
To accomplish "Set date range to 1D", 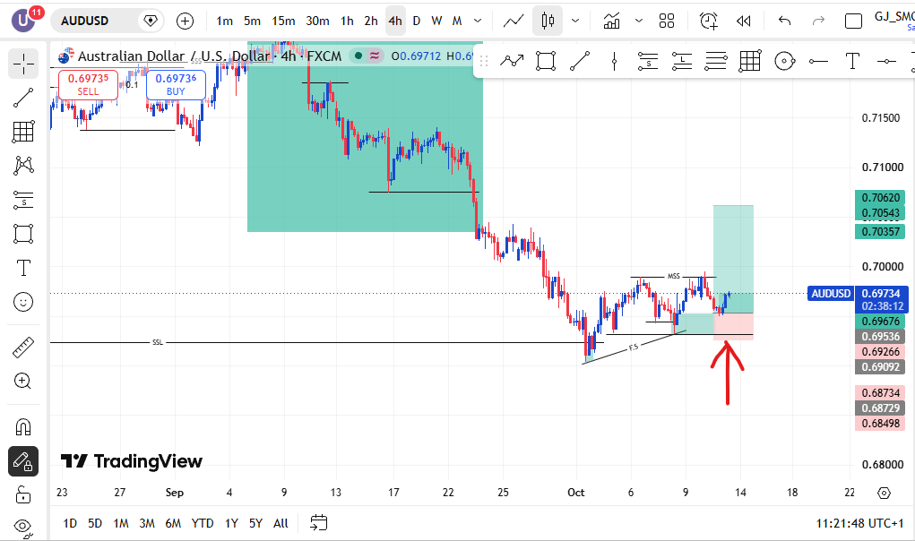I will pyautogui.click(x=69, y=523).
